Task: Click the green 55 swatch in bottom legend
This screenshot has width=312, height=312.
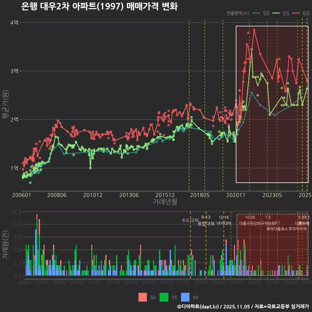Action: [x=164, y=297]
